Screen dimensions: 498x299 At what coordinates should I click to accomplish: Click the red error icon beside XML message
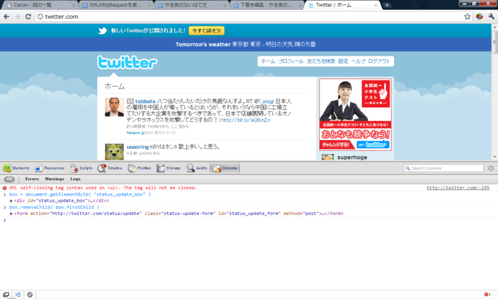4,187
